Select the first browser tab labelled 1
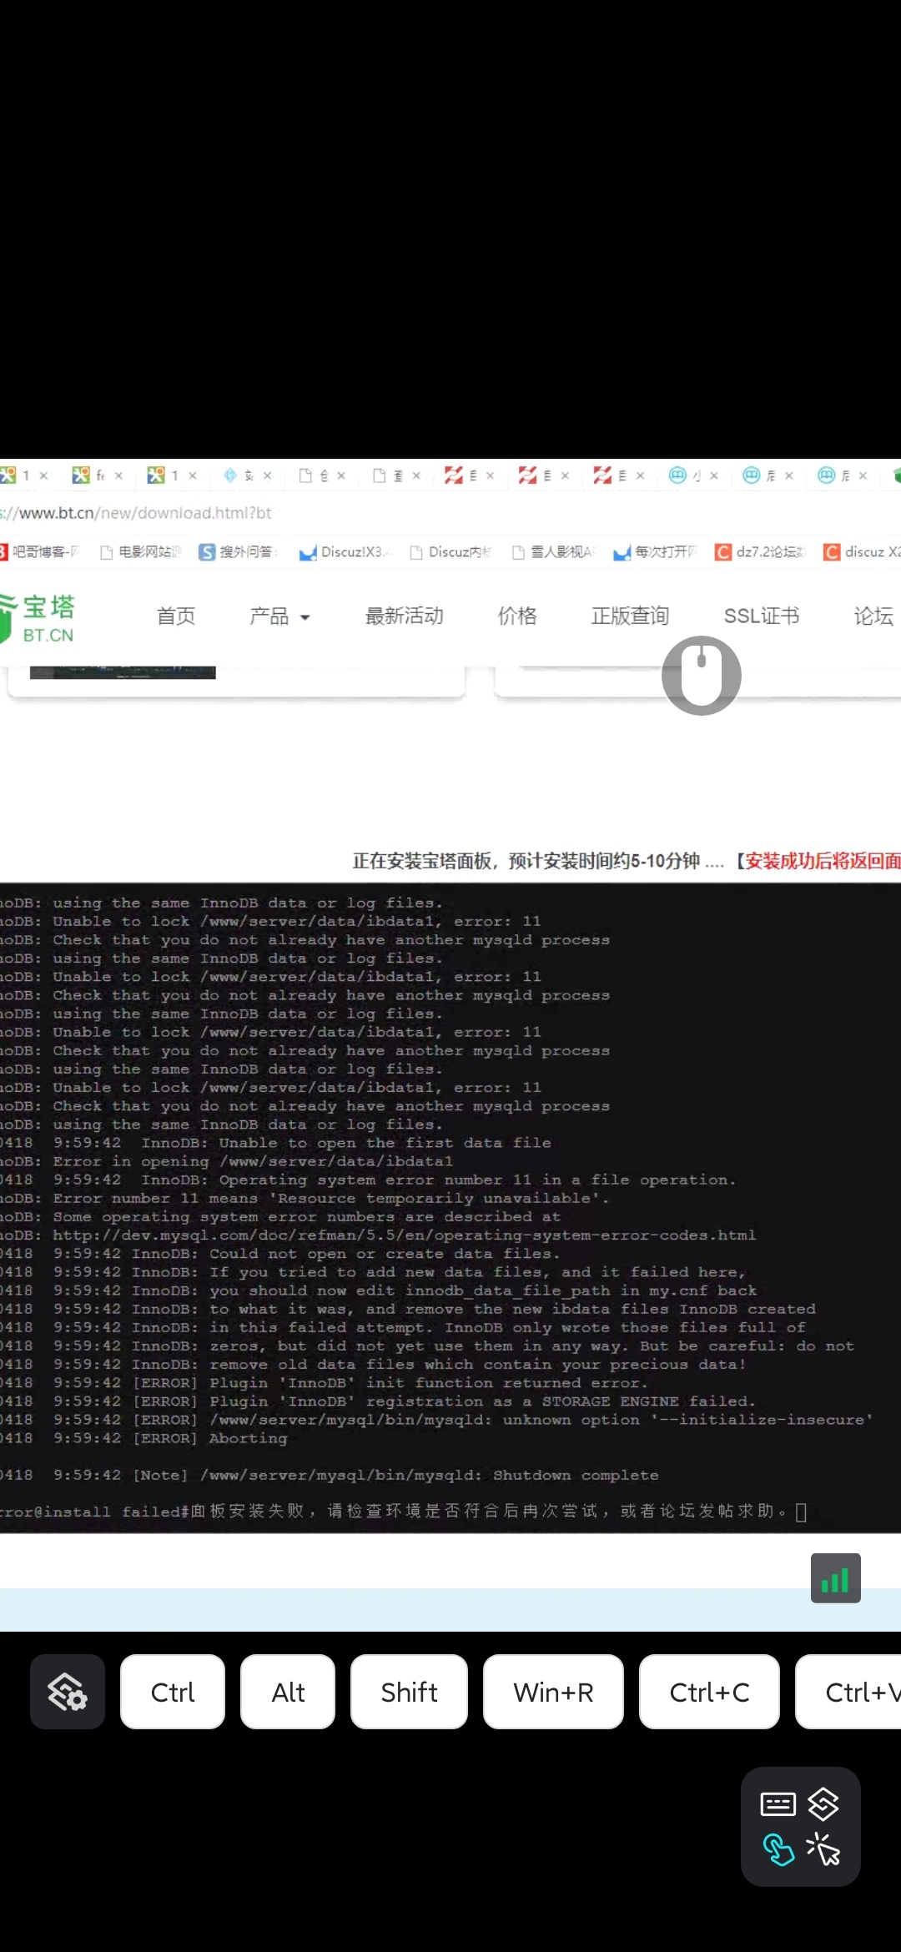This screenshot has width=901, height=1952. [17, 475]
